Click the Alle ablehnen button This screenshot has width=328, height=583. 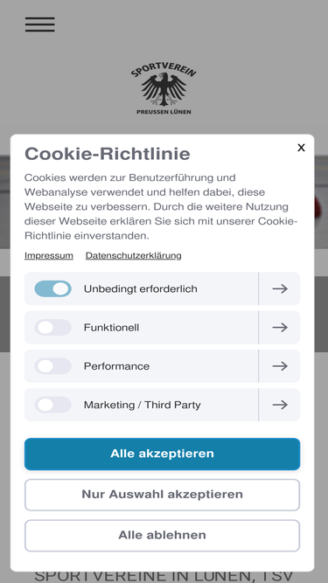(162, 536)
